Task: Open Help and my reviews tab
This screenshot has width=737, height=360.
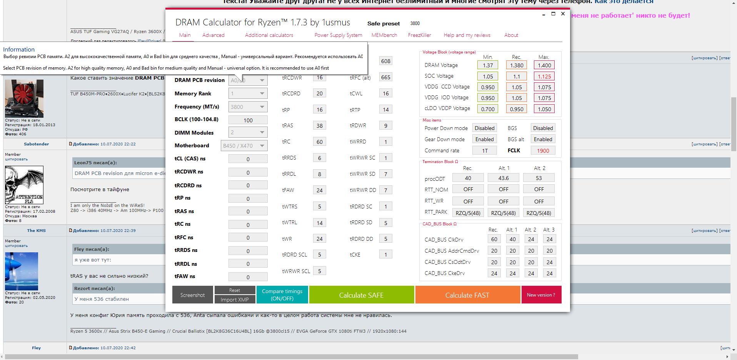Action: pyautogui.click(x=467, y=35)
